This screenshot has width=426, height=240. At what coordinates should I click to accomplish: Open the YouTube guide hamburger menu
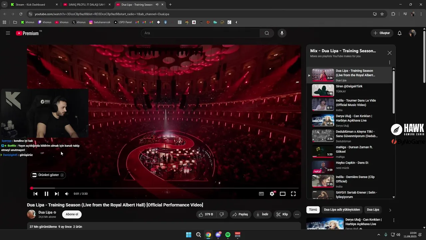[x=8, y=33]
